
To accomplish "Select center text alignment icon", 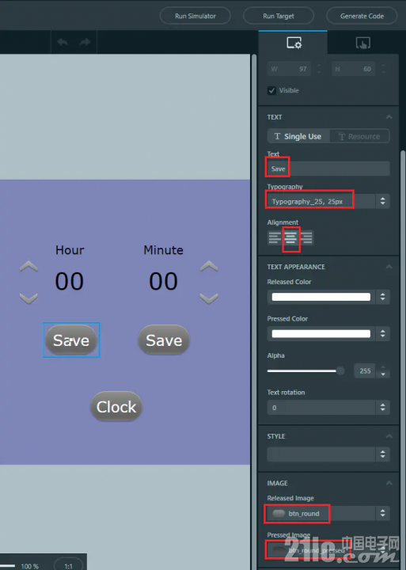I will (x=290, y=237).
